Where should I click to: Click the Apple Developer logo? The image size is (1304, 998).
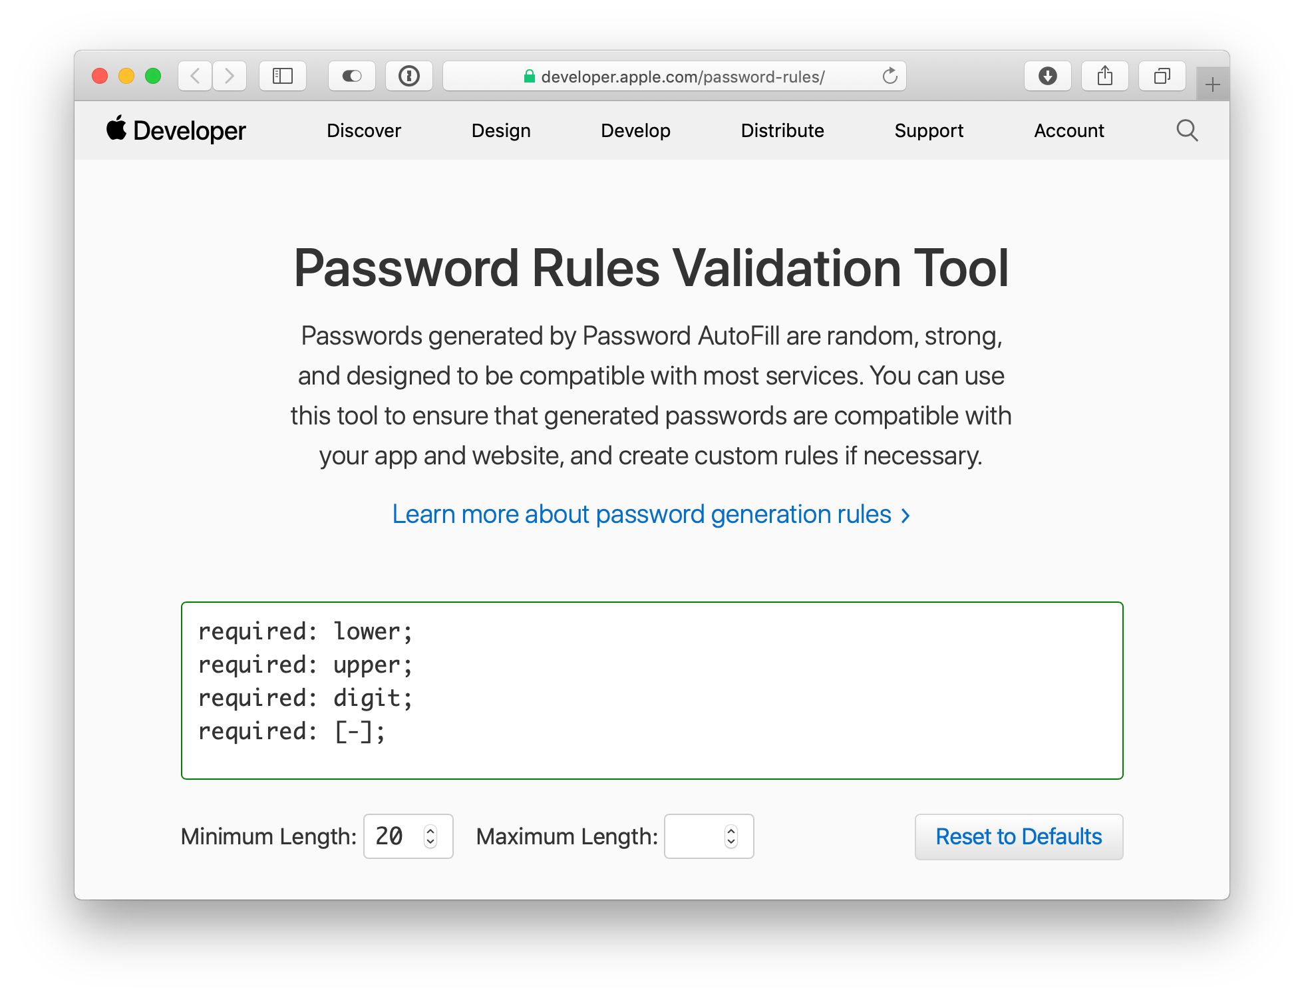point(176,130)
